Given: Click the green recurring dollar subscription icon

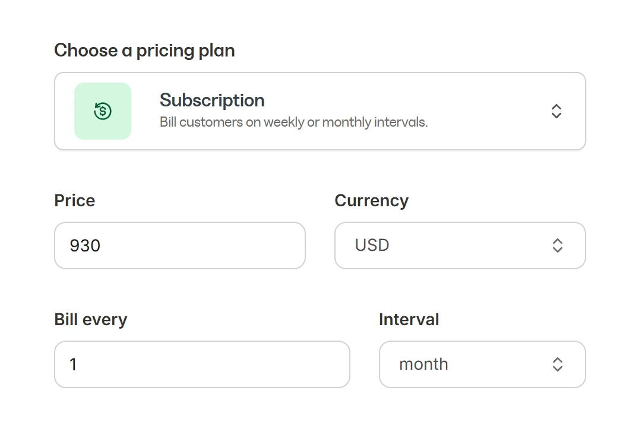Looking at the screenshot, I should [103, 111].
